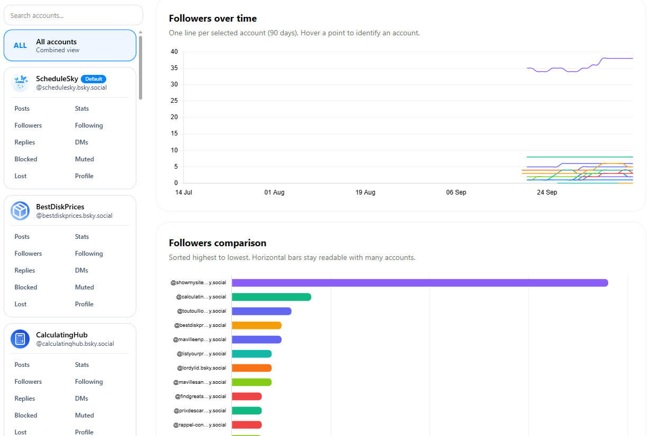Open ScheduleSky Replies
653x436 pixels.
(25, 142)
